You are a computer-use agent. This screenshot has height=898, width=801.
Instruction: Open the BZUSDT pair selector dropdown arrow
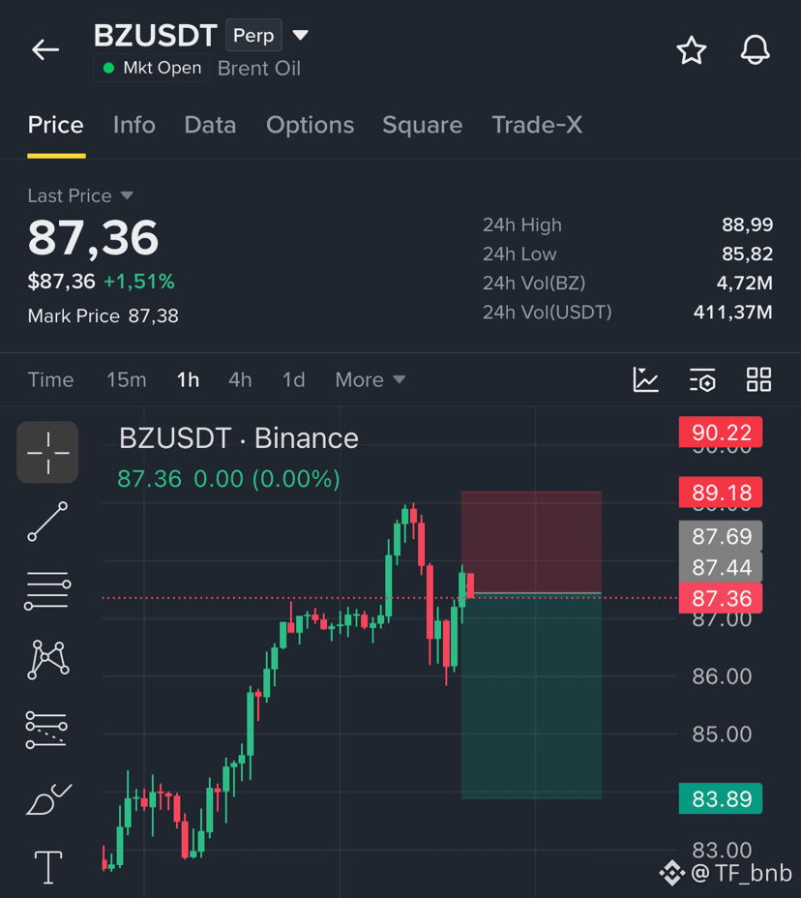(x=301, y=36)
